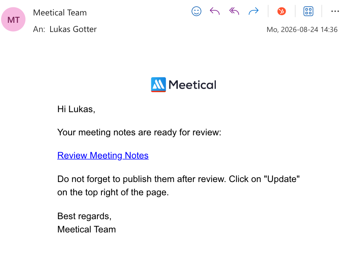The height and width of the screenshot is (260, 349).
Task: React to the email with the smiley icon
Action: (x=196, y=11)
